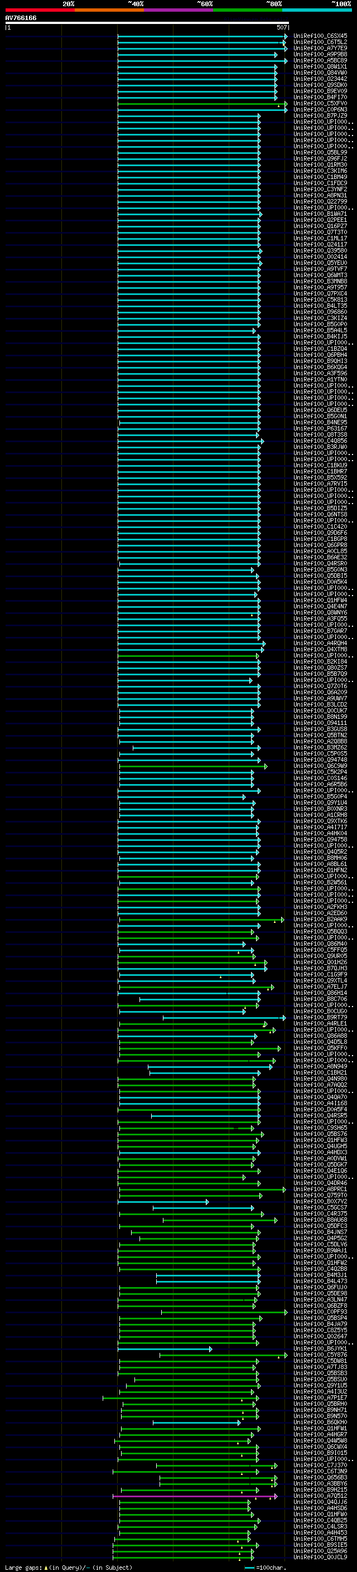Click the green ~80% identity legend segment
The image size is (357, 1572).
[248, 10]
